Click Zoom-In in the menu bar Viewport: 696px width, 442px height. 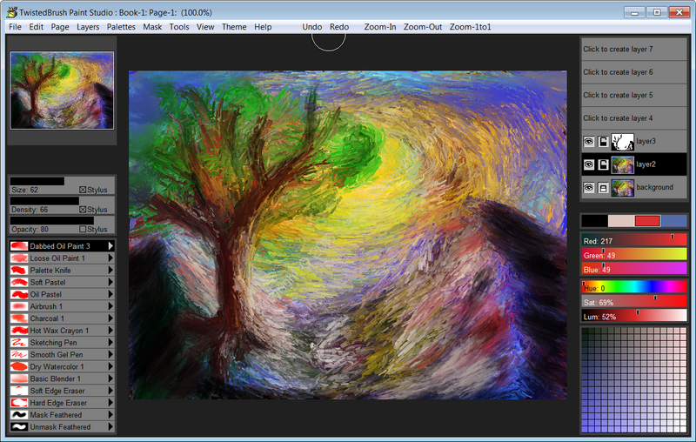[380, 27]
